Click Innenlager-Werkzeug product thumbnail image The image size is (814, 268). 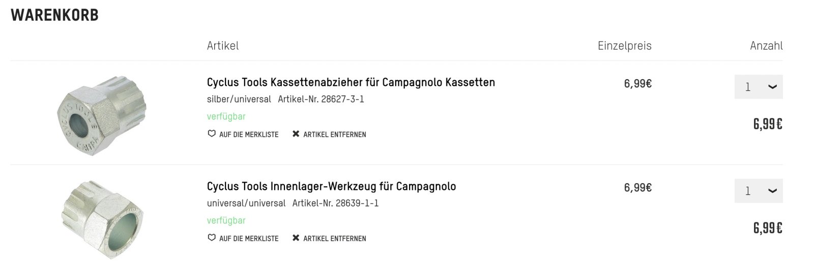point(102,219)
